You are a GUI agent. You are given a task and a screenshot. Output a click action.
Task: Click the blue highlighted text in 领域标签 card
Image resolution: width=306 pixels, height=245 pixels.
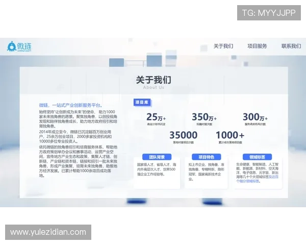tap(257, 179)
